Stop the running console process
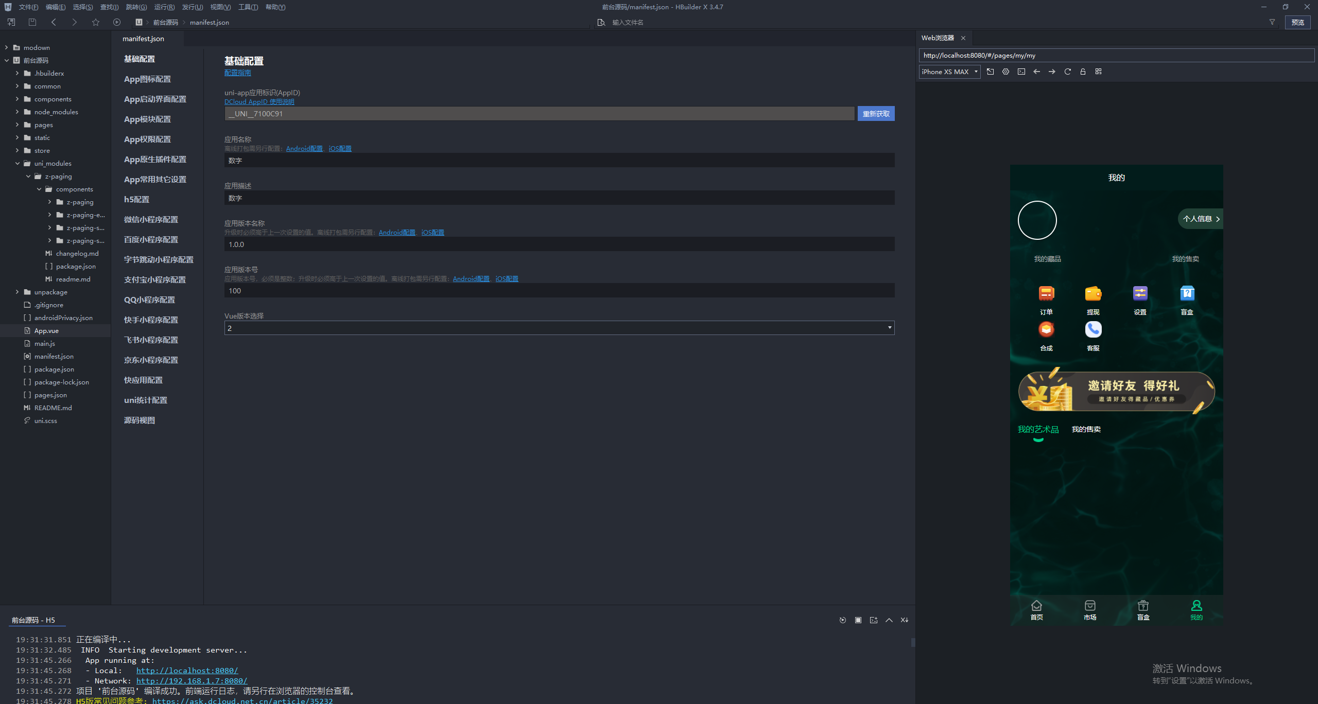1318x704 pixels. click(x=858, y=620)
